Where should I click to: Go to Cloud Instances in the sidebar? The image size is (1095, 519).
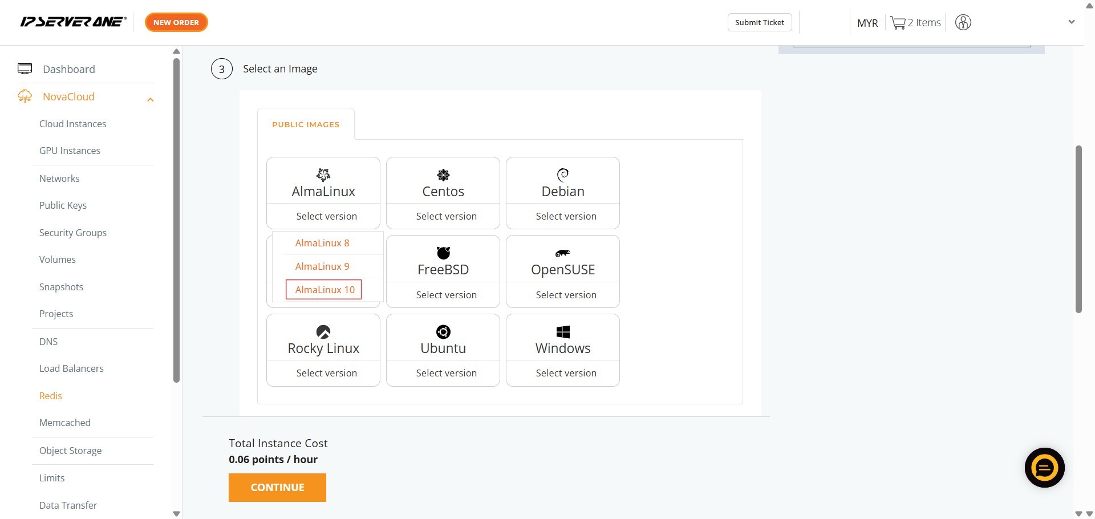coord(73,124)
